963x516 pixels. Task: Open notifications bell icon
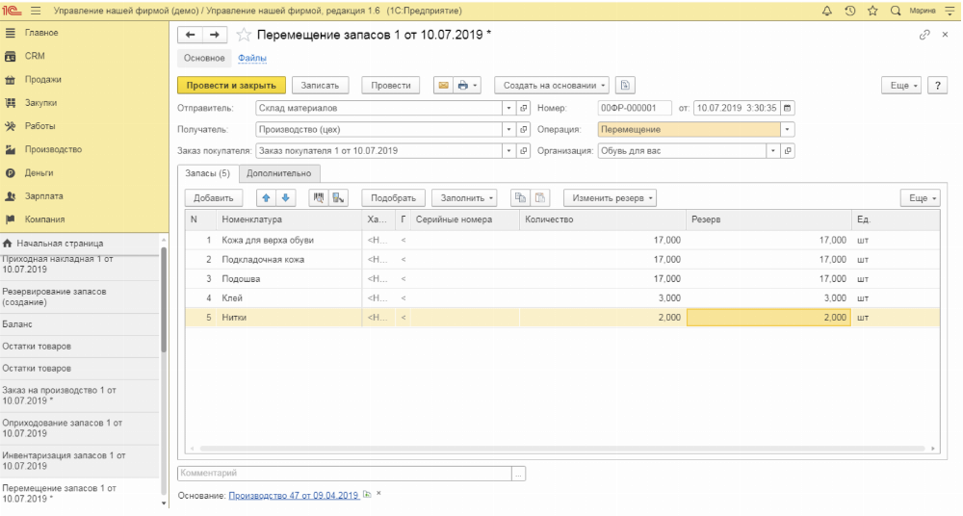tap(826, 11)
